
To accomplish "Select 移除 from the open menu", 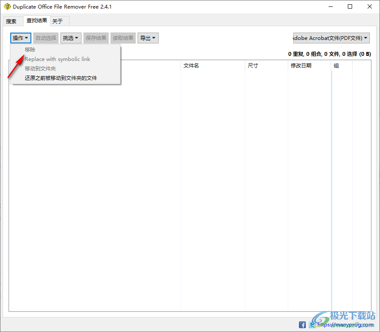I will coord(30,49).
